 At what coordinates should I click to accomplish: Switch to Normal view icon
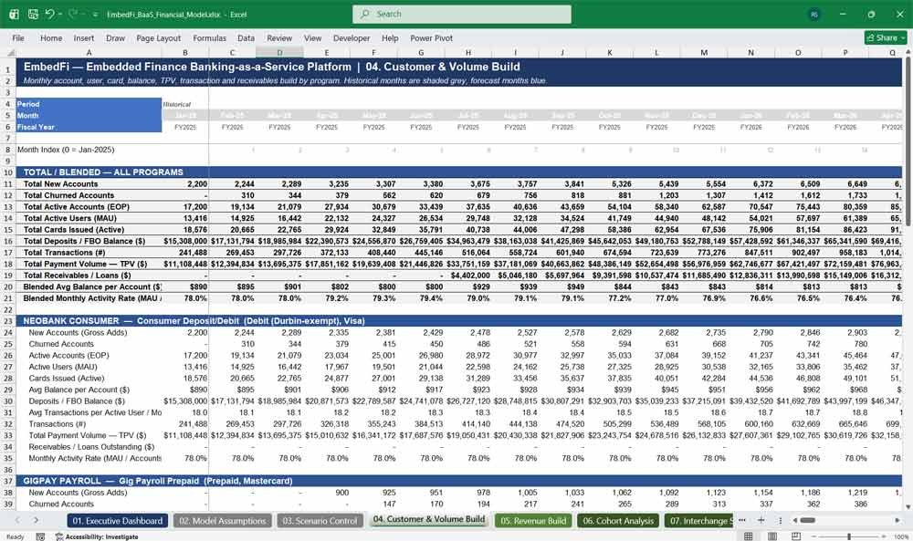749,536
